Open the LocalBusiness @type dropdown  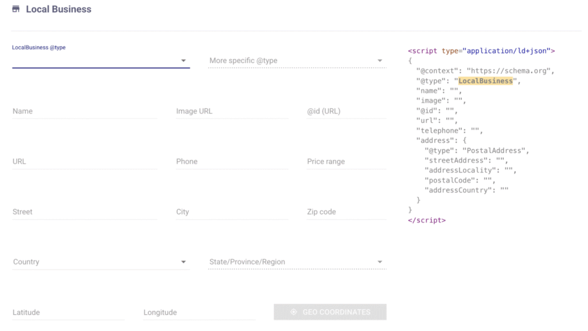(101, 61)
